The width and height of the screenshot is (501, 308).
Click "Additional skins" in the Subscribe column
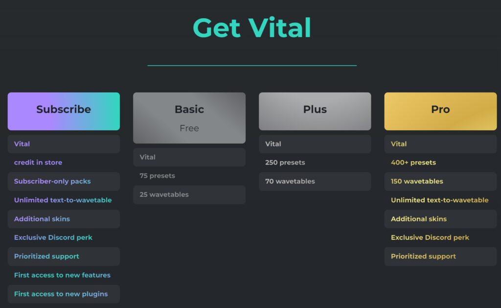tap(42, 219)
